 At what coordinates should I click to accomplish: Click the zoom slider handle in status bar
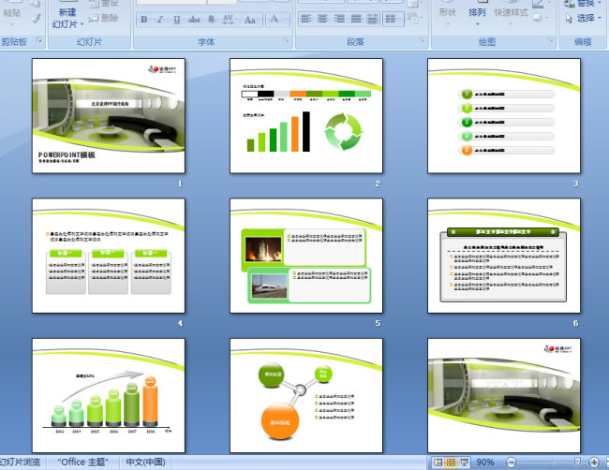pos(577,463)
